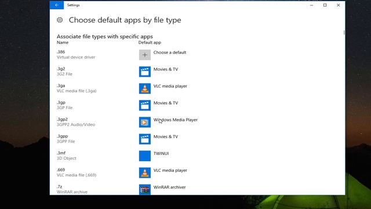Select the .7z file extension text
371x209 pixels.
point(59,186)
